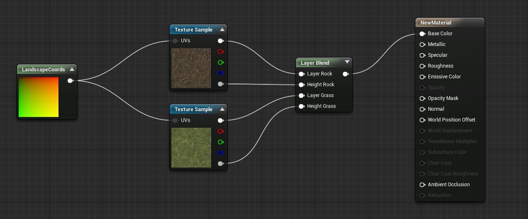Click the disabled Clear Coat pin
Viewport: 528px width, 219px height.
pyautogui.click(x=423, y=163)
